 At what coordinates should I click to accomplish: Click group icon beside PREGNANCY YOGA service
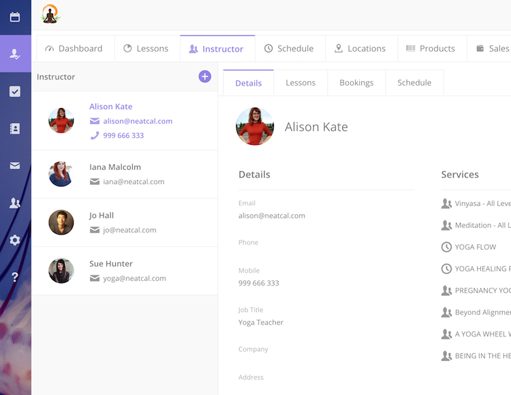click(x=446, y=291)
